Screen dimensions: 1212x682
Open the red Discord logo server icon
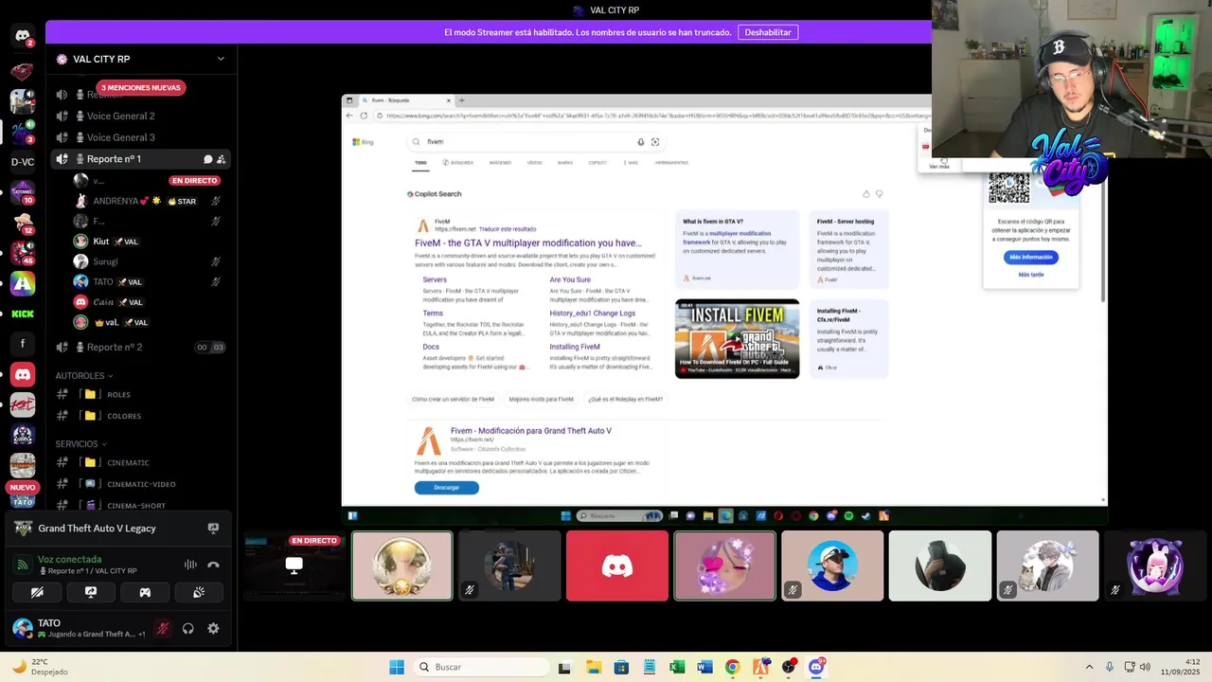point(23,374)
